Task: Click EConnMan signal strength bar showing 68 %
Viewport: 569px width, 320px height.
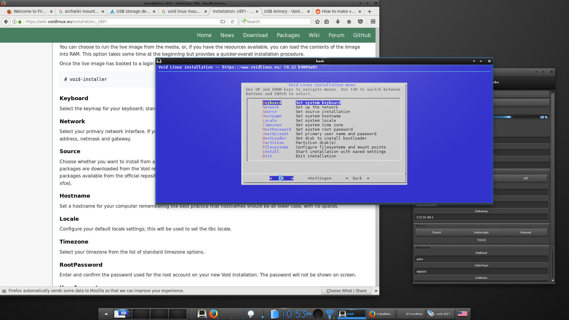Action: [x=521, y=117]
